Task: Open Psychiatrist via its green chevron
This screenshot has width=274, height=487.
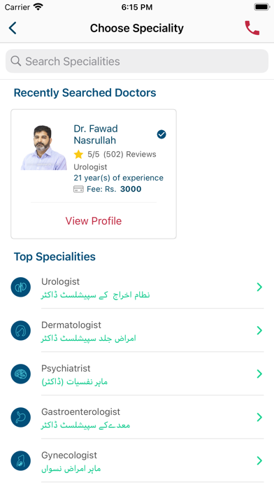Action: coord(259,374)
